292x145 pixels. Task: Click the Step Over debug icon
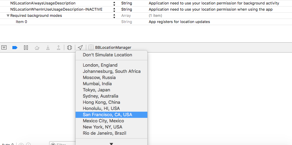click(x=37, y=47)
